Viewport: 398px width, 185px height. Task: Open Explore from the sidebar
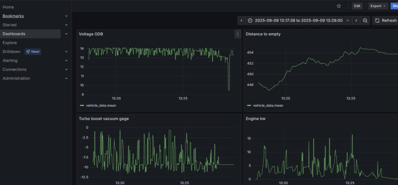[x=10, y=43]
